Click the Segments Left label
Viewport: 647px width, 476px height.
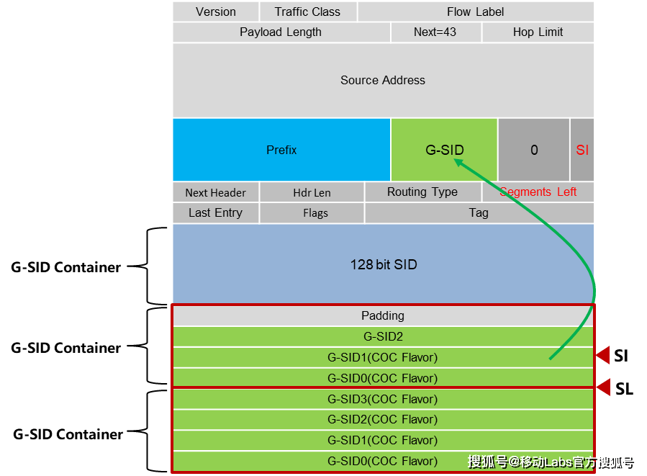click(x=536, y=192)
